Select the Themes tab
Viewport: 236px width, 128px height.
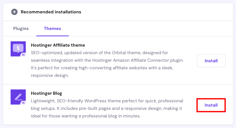52,28
